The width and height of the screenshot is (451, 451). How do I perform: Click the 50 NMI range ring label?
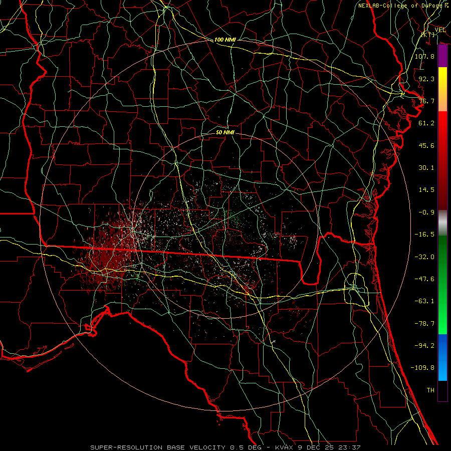(225, 132)
